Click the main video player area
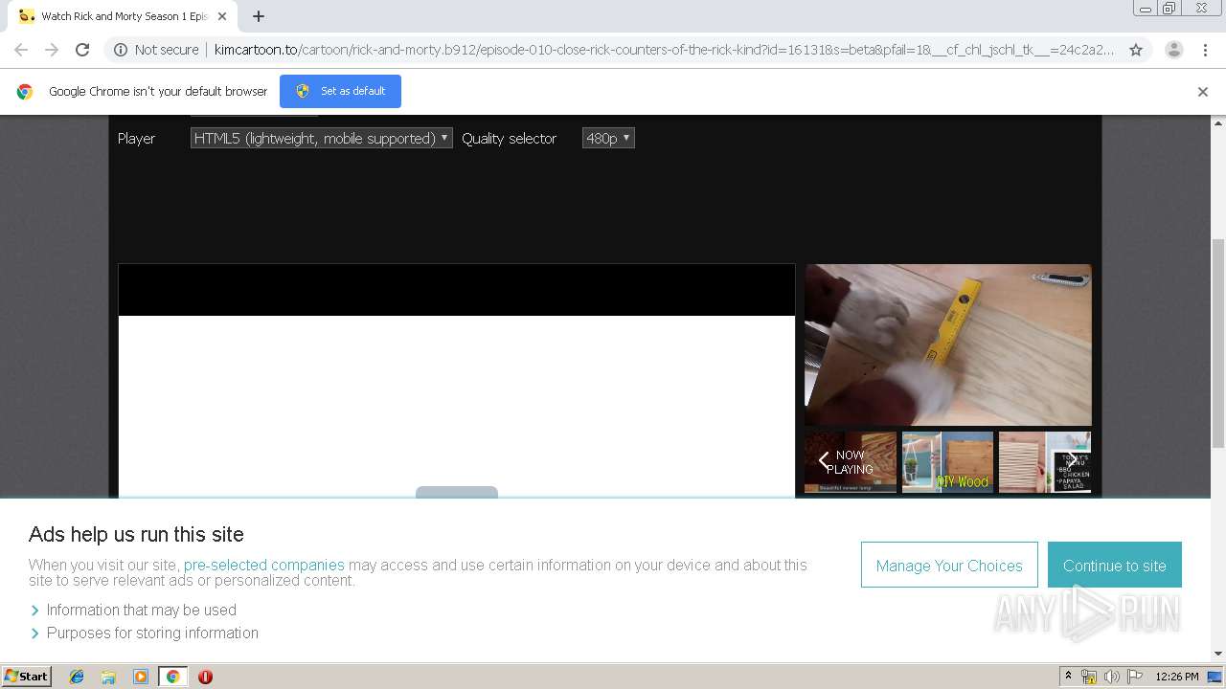 [456, 381]
